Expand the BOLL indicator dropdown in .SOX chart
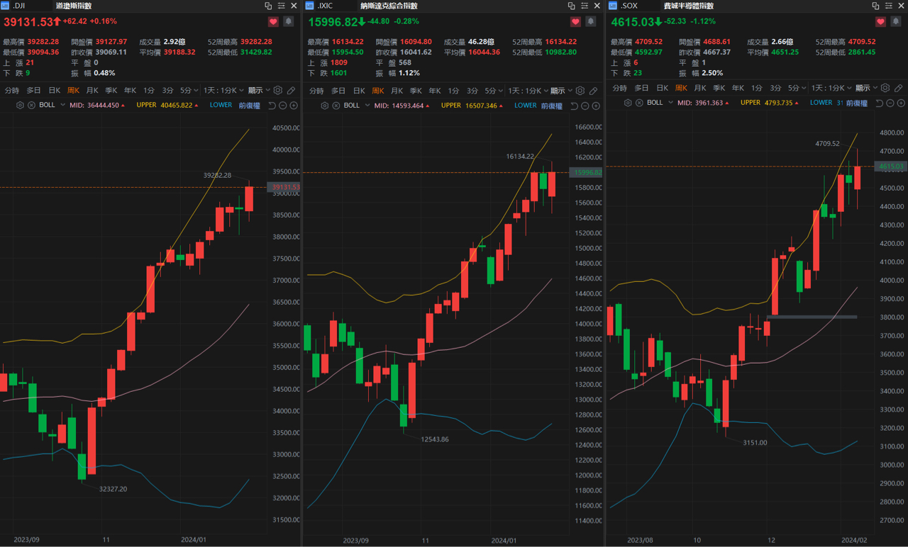This screenshot has height=547, width=908. tap(669, 103)
